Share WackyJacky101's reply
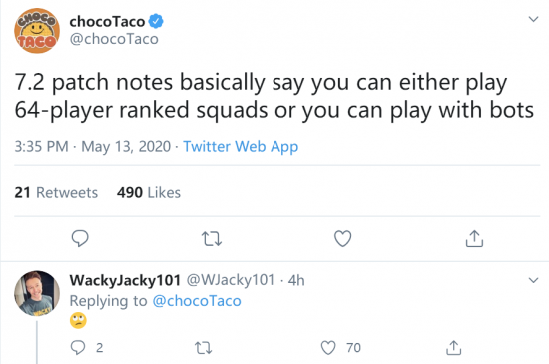The height and width of the screenshot is (364, 549). tap(454, 348)
